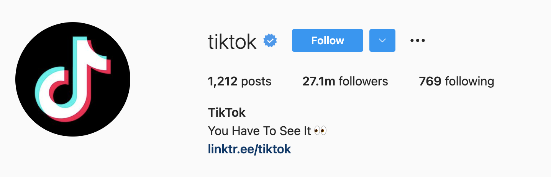Click the white chevron arrow icon
The height and width of the screenshot is (177, 551).
click(382, 40)
